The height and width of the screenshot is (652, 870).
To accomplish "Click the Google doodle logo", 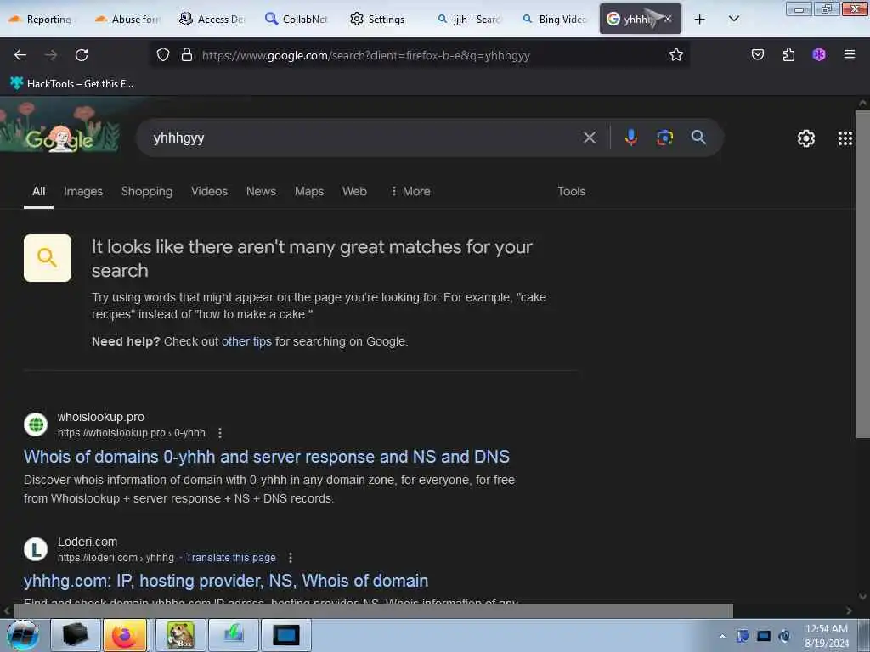I will (x=60, y=127).
